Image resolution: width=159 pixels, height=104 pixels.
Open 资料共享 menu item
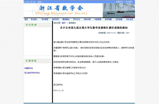87,19
